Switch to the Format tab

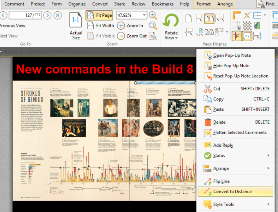click(x=204, y=4)
